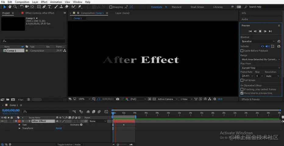The width and height of the screenshot is (284, 146).
Task: Enable Frame Blending for timeline layers
Action: pyautogui.click(x=94, y=112)
